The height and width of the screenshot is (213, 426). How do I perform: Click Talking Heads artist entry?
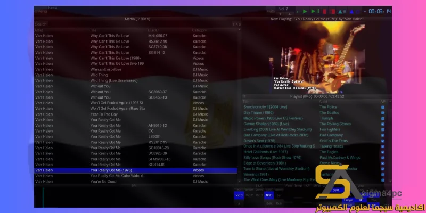(331, 146)
